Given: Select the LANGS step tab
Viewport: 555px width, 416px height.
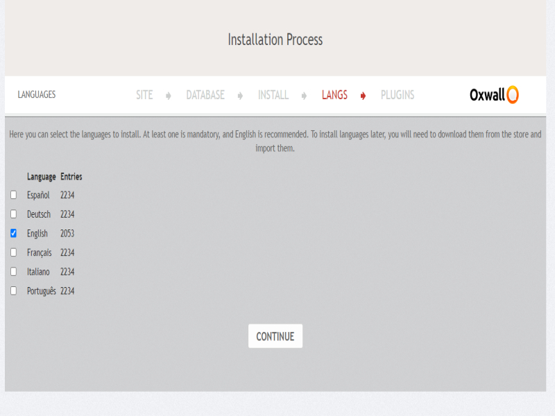Looking at the screenshot, I should click(334, 95).
